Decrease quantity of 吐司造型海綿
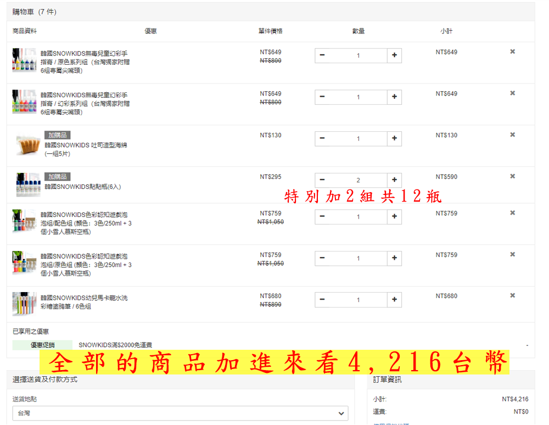The image size is (549, 425). pos(322,138)
